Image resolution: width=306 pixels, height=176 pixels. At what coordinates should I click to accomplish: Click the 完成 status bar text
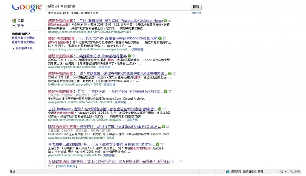coord(12,172)
